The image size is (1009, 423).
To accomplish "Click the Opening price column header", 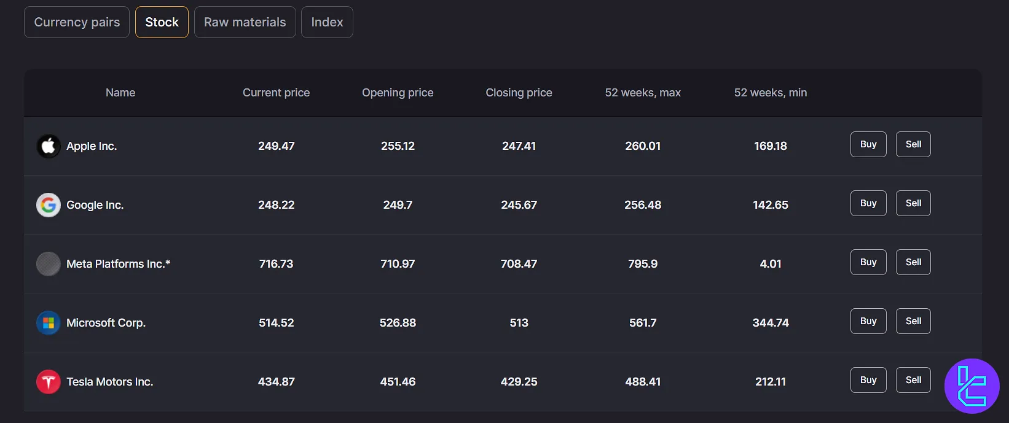I will (398, 93).
